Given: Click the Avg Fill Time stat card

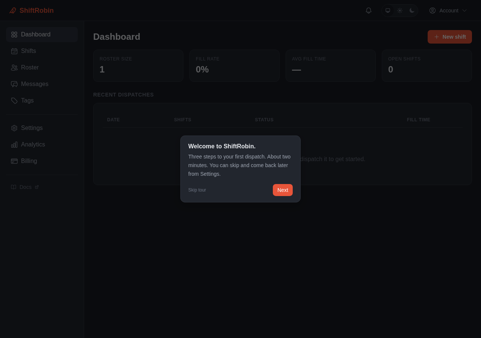Looking at the screenshot, I should [331, 66].
